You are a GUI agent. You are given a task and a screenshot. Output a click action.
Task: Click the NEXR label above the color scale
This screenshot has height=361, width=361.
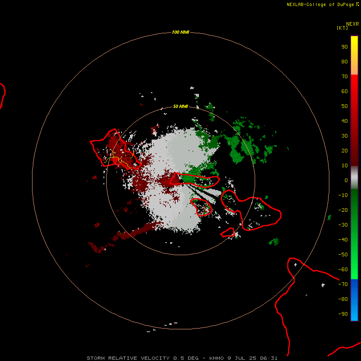(353, 24)
